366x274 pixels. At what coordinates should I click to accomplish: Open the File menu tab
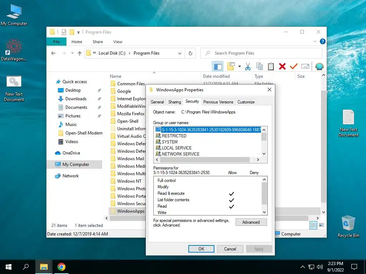click(x=56, y=42)
